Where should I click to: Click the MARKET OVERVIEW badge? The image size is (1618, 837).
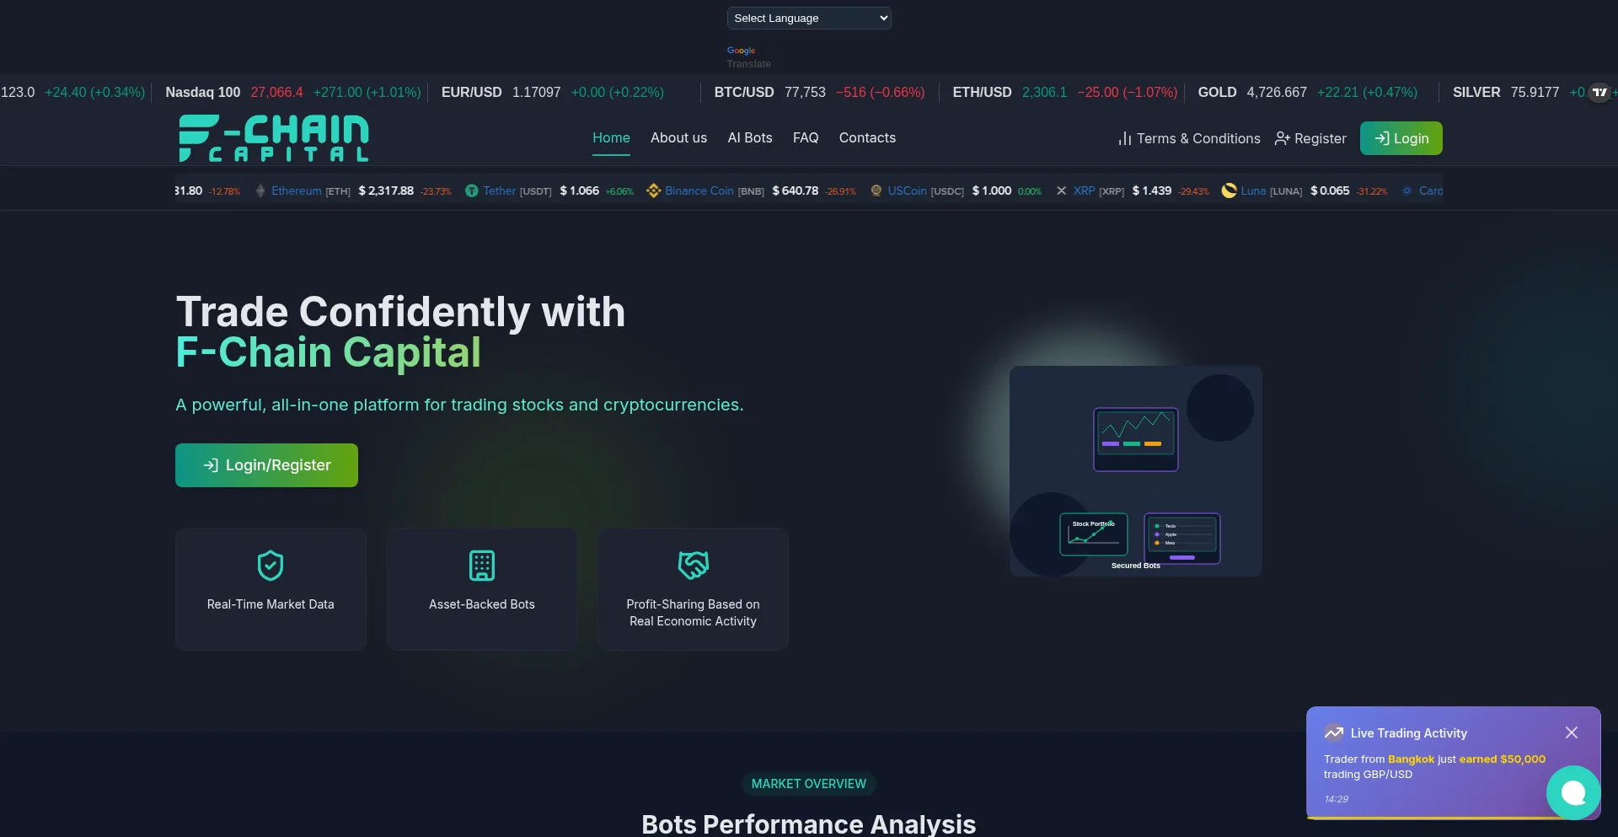tap(808, 784)
